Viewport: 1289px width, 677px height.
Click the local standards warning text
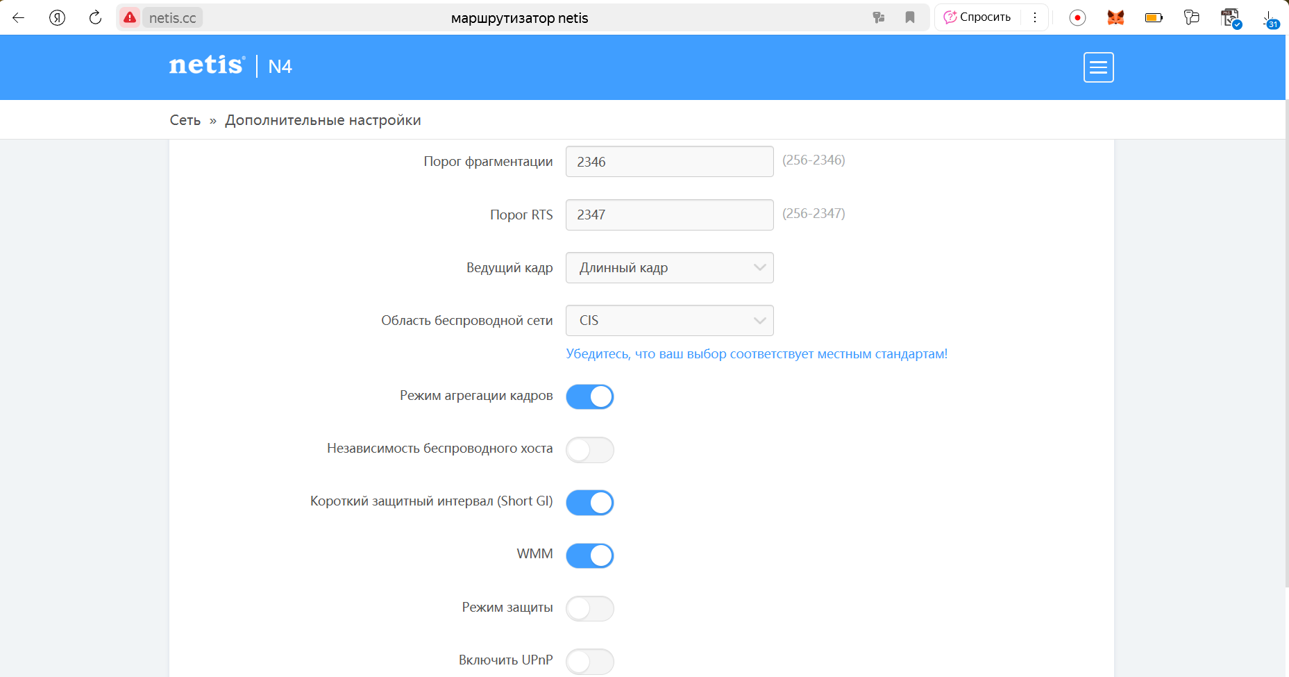click(757, 354)
